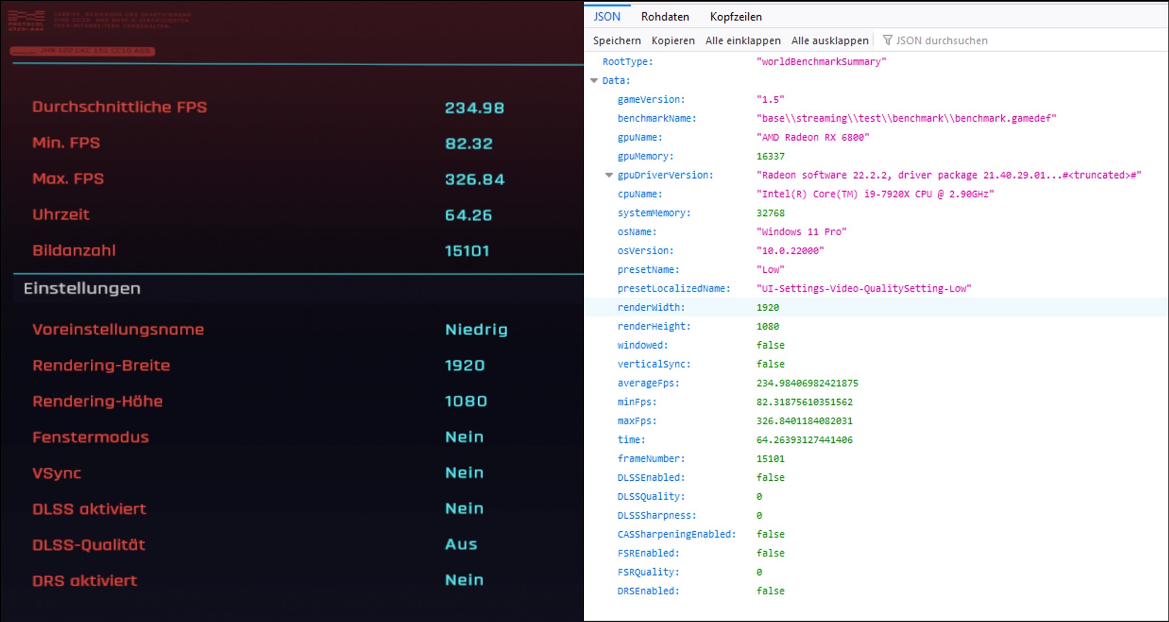This screenshot has width=1169, height=622.
Task: Select the renderWidth row
Action: tap(651, 307)
